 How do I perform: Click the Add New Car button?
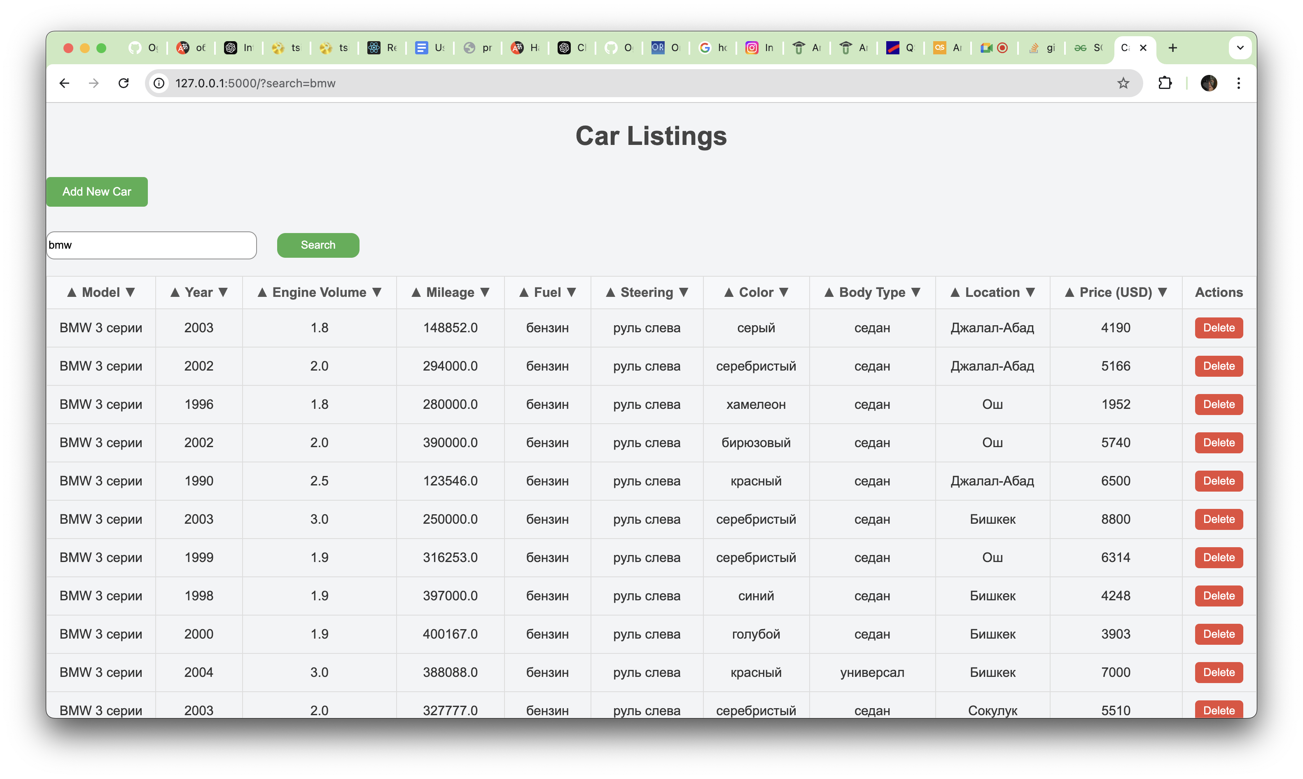(97, 191)
